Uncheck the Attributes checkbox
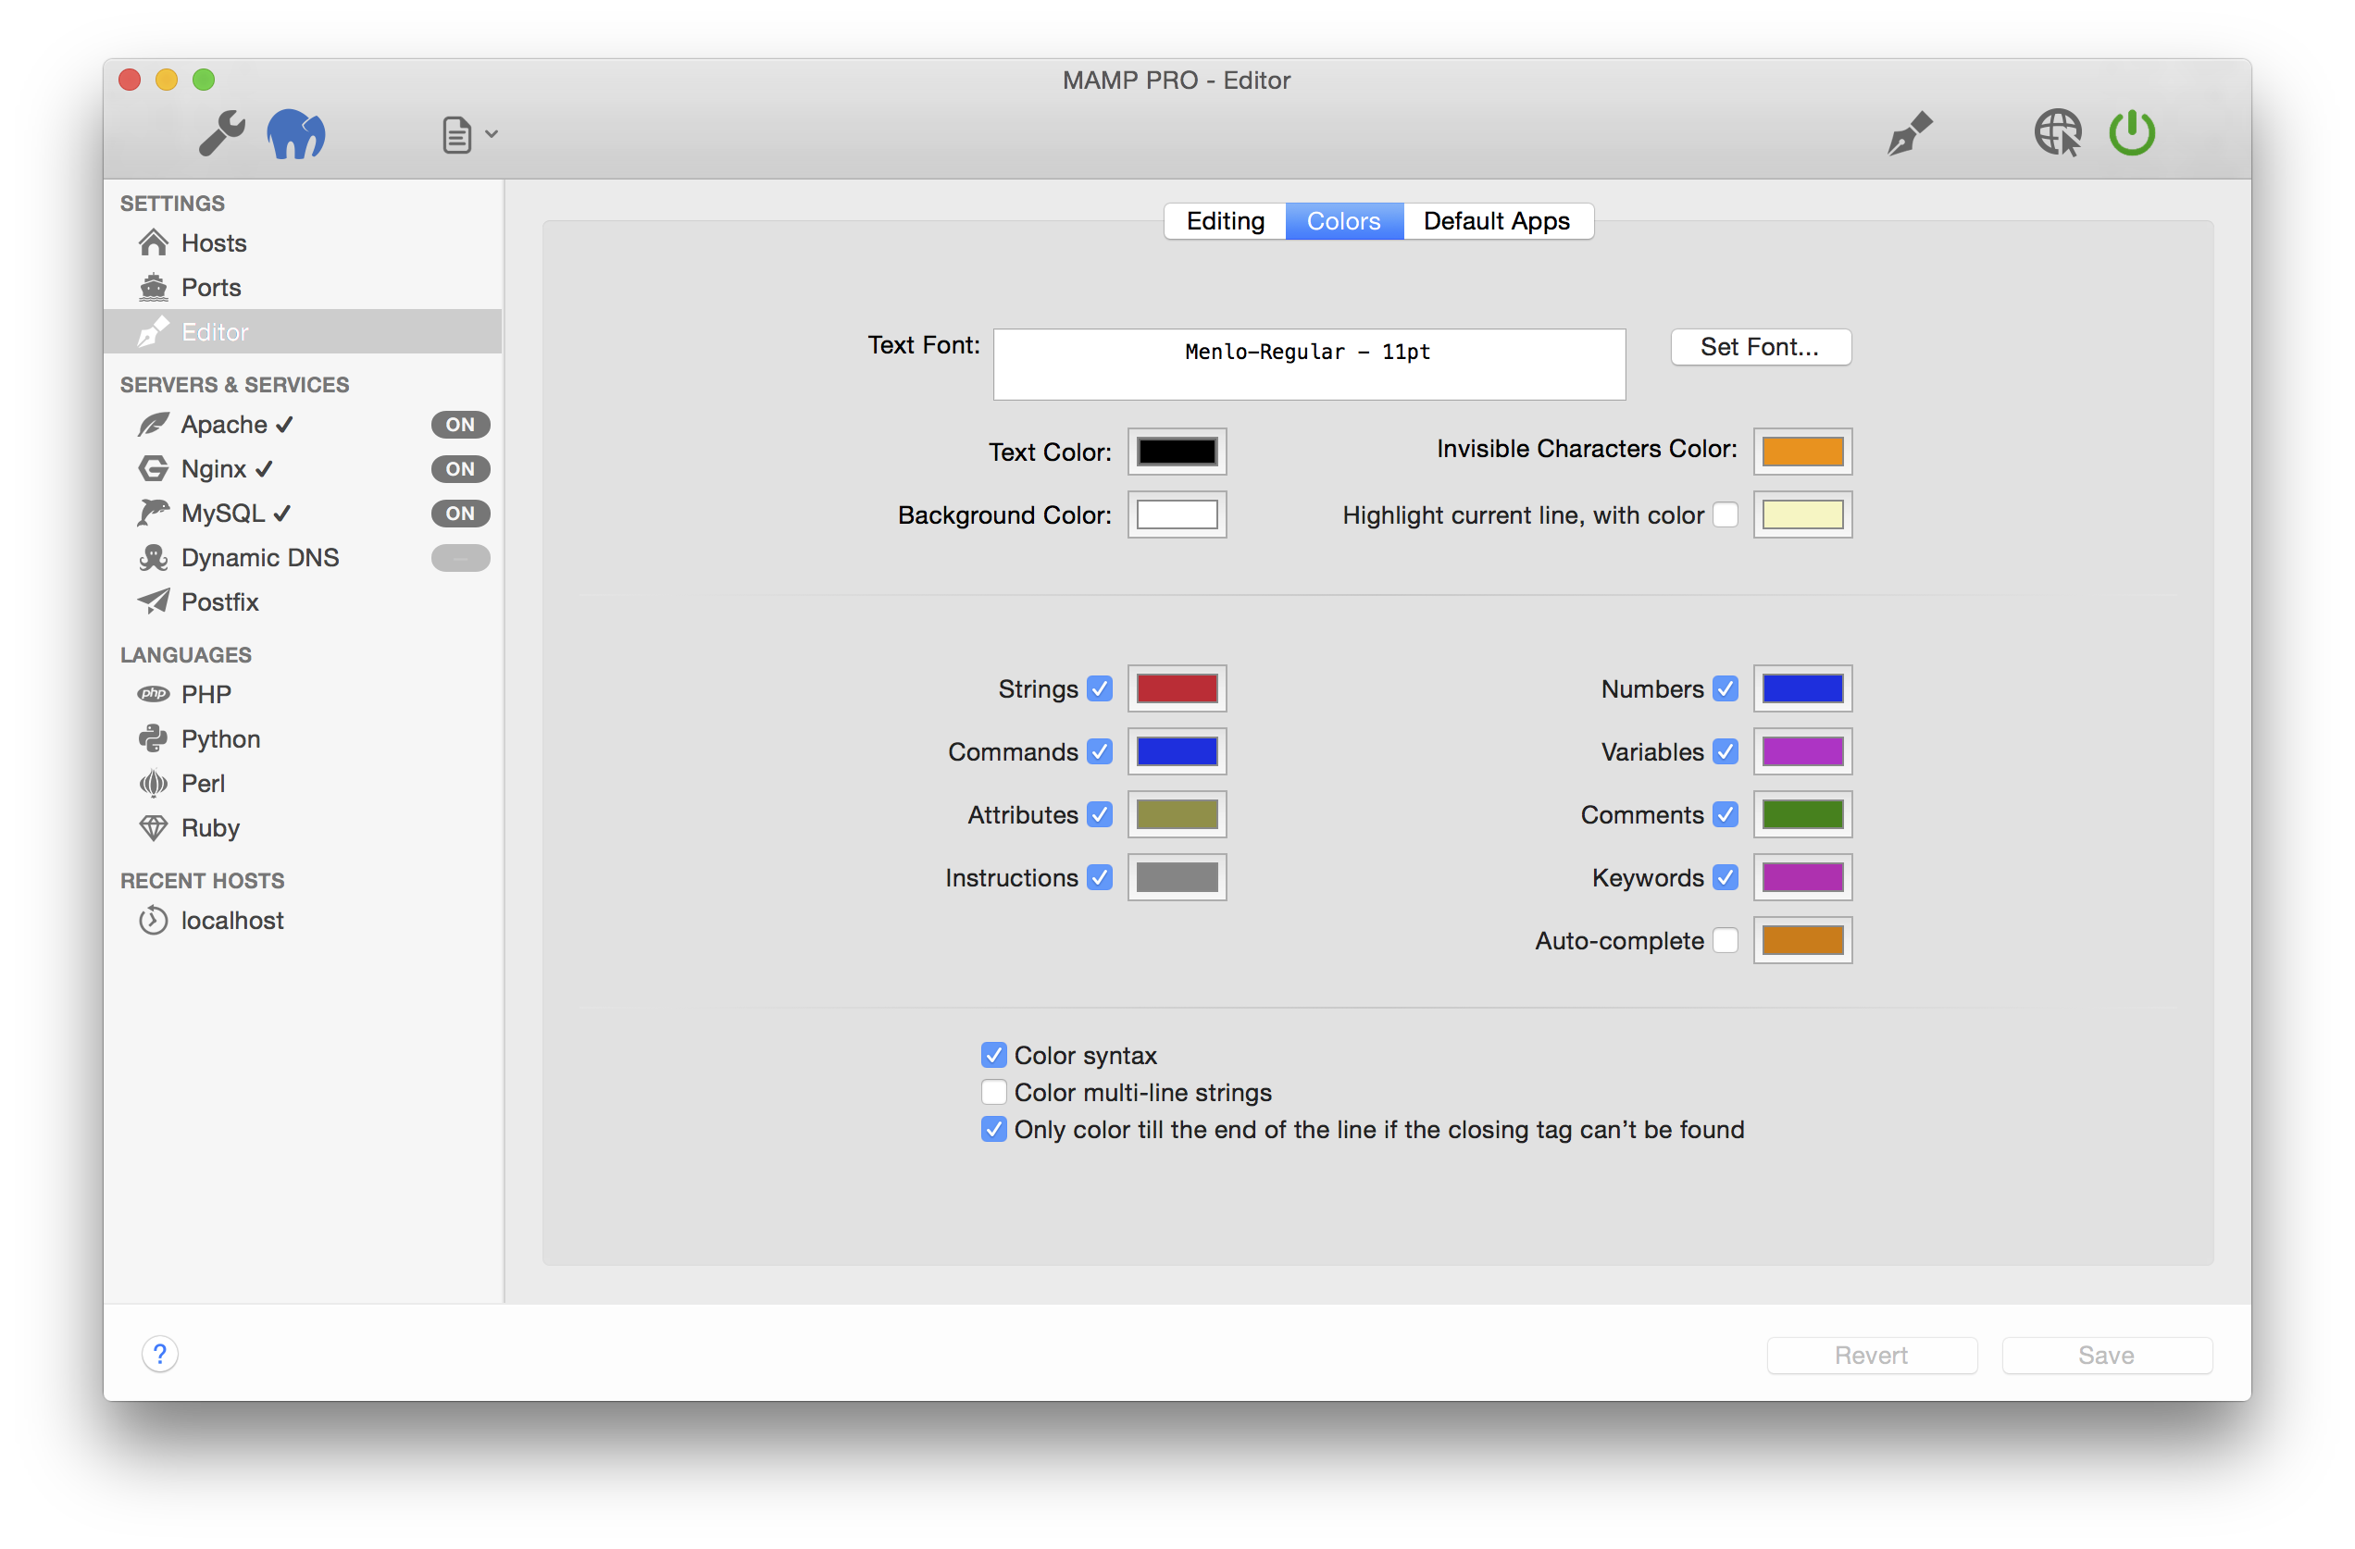2355x1549 pixels. pos(1100,814)
